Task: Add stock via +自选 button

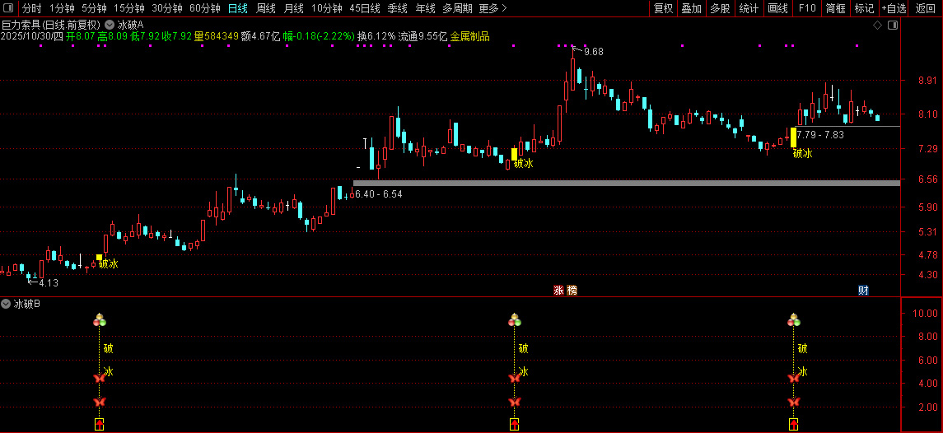Action: (894, 8)
